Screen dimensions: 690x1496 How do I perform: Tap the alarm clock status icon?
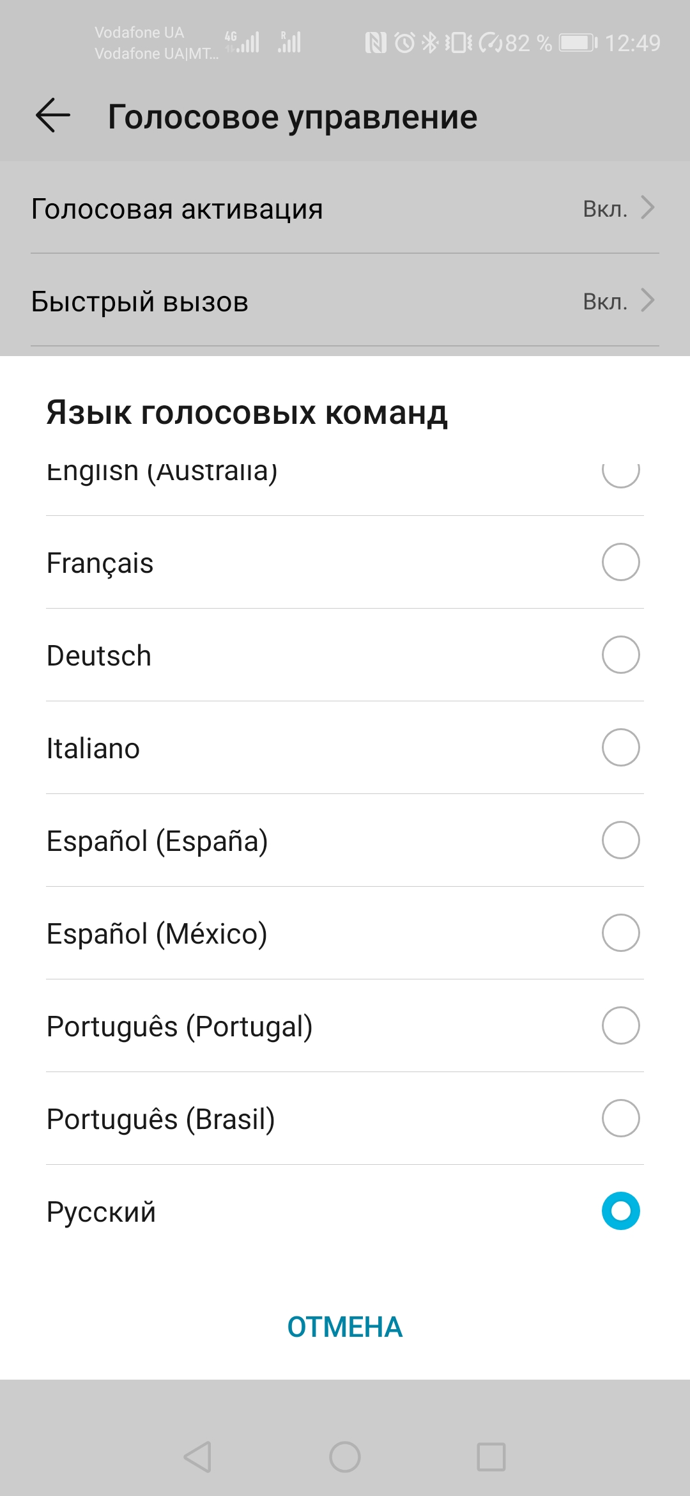pos(404,43)
